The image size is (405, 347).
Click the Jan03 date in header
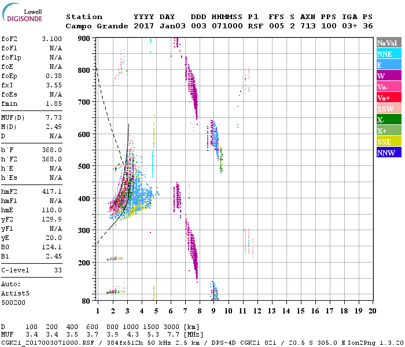coord(172,27)
